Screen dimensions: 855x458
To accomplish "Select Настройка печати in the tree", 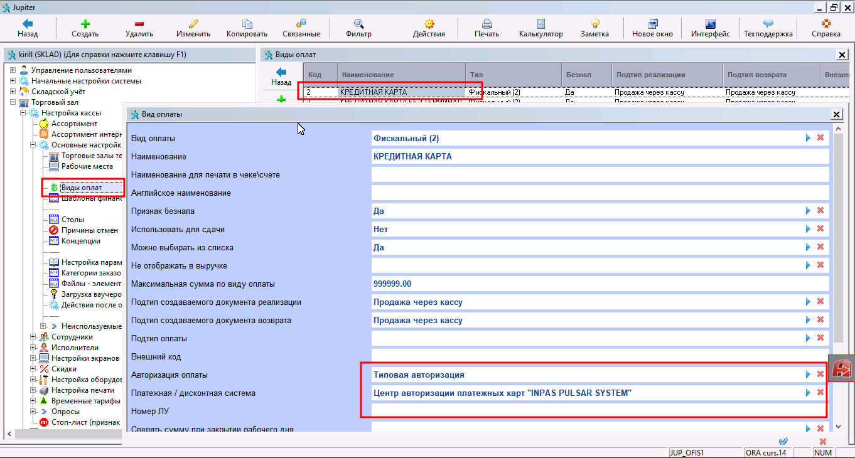I will tap(82, 390).
